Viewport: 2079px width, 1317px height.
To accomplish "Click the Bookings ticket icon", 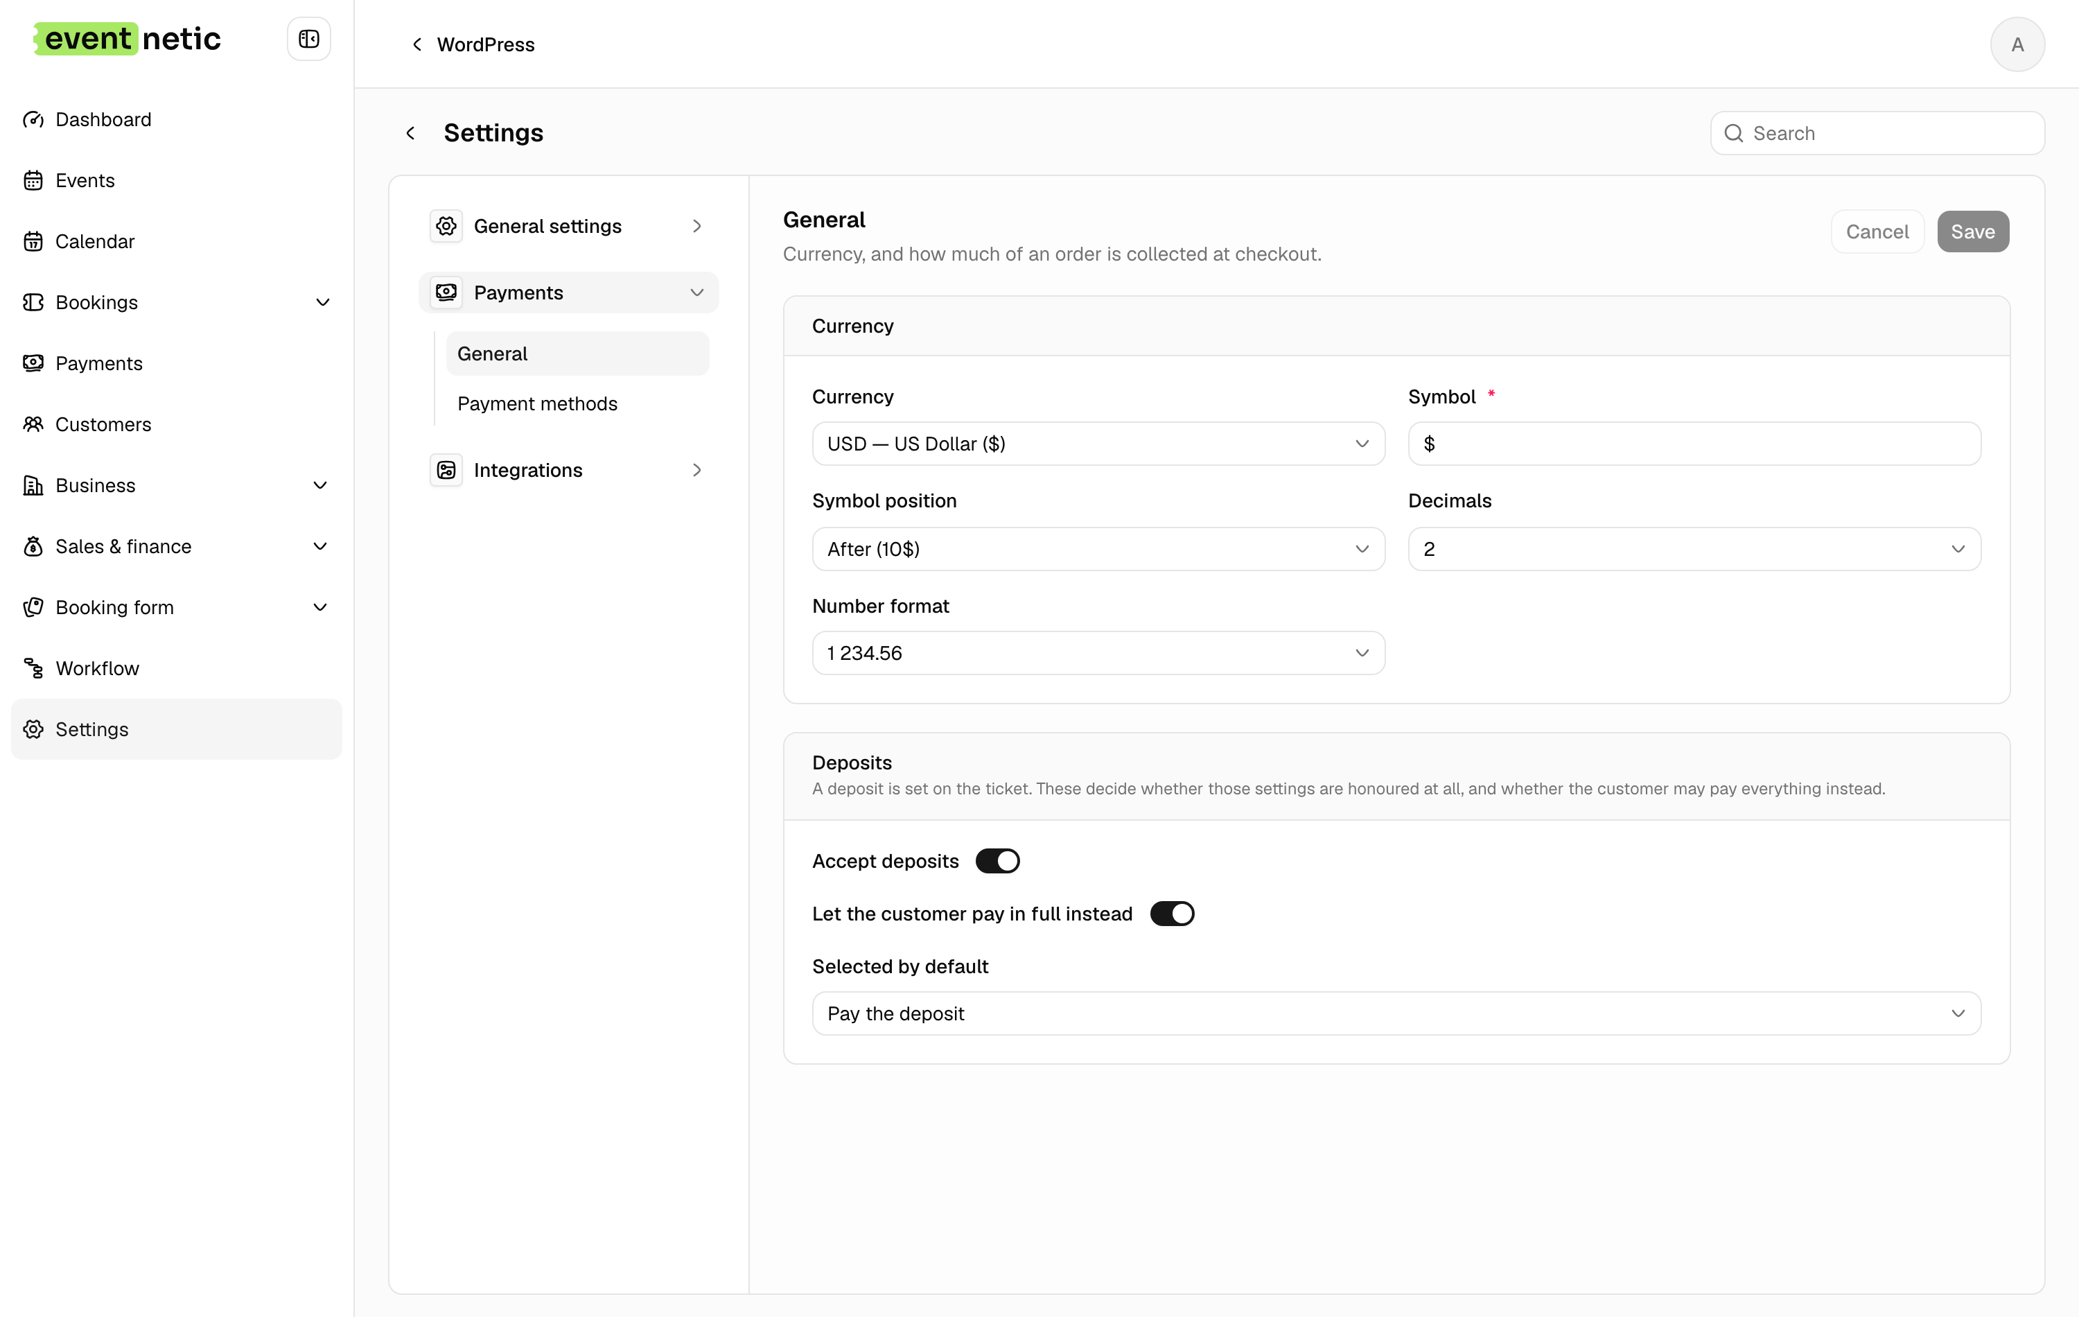I will tap(33, 302).
